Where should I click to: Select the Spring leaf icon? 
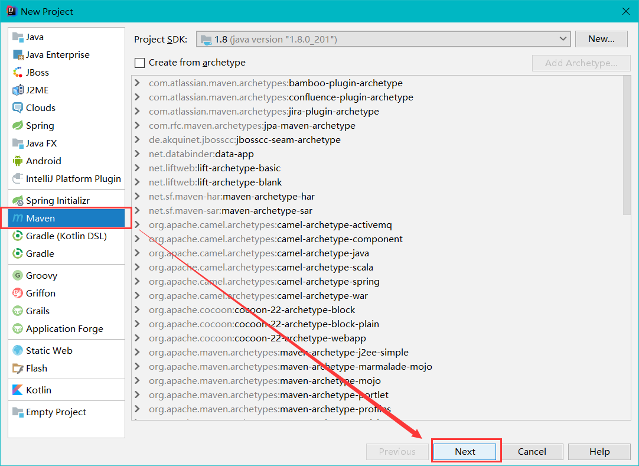click(18, 126)
